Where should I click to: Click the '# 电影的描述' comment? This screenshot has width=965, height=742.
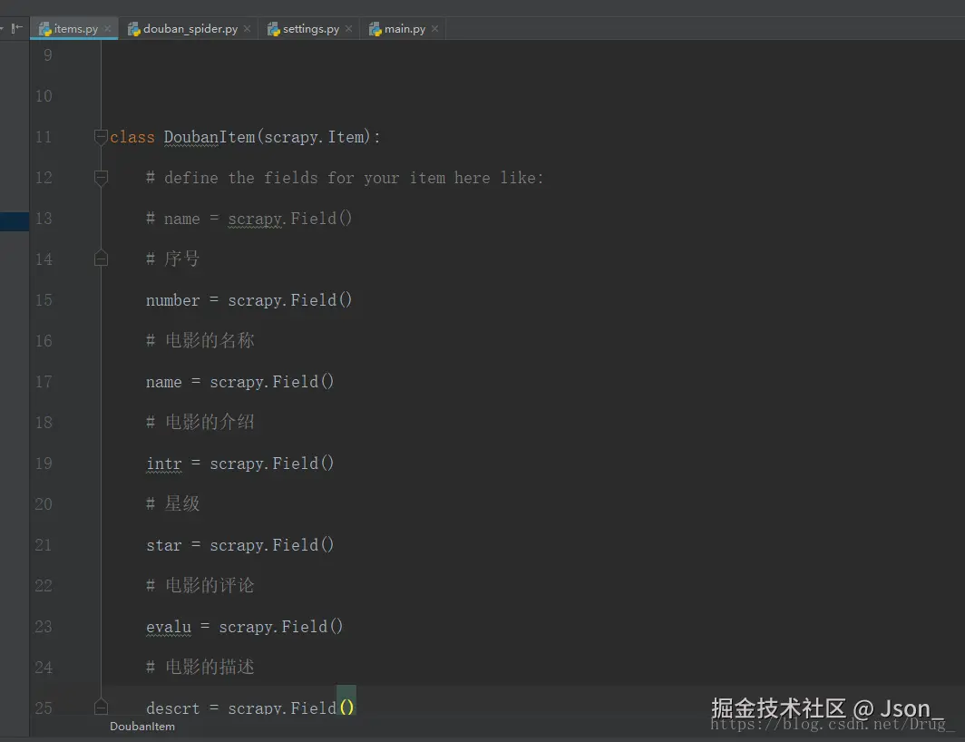[200, 667]
